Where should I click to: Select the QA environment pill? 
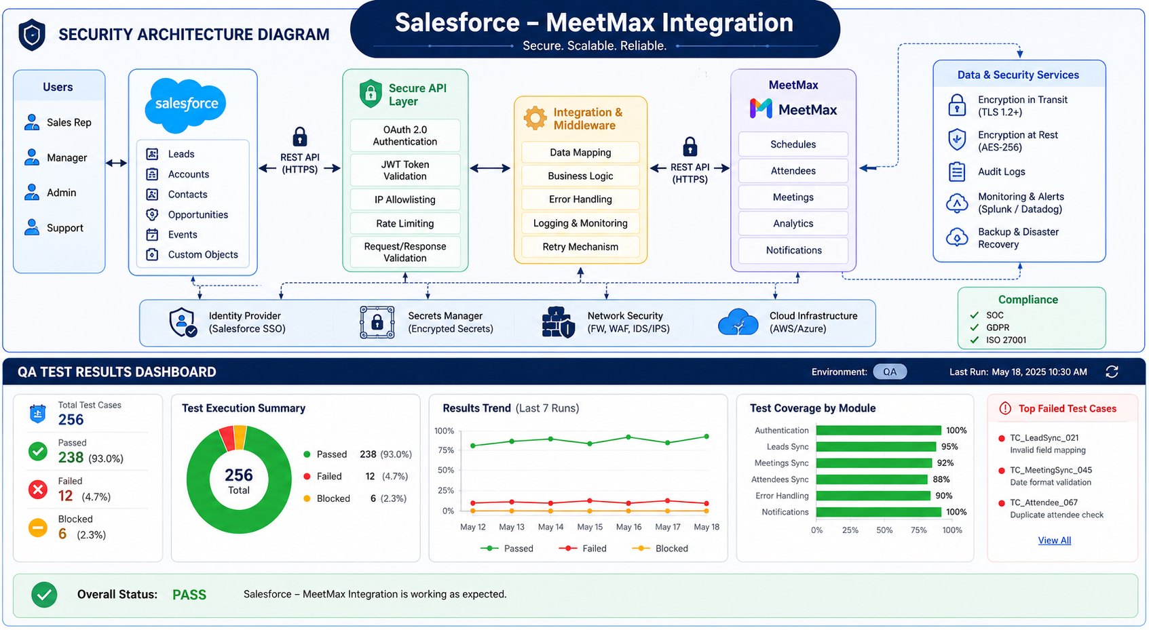click(x=890, y=372)
